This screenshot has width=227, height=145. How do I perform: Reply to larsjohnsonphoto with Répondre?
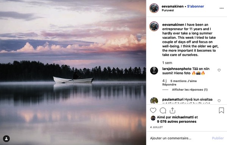[169, 85]
